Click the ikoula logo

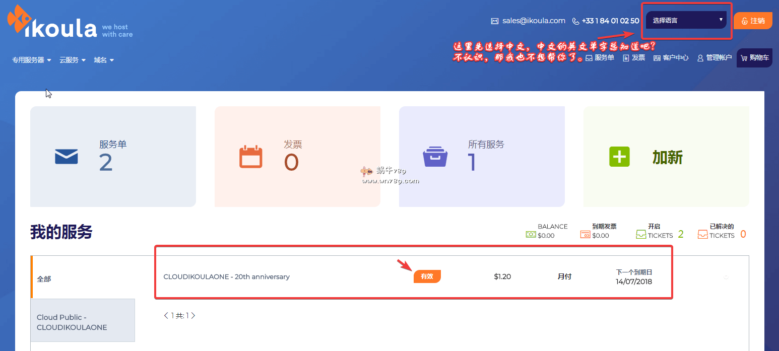pos(53,24)
